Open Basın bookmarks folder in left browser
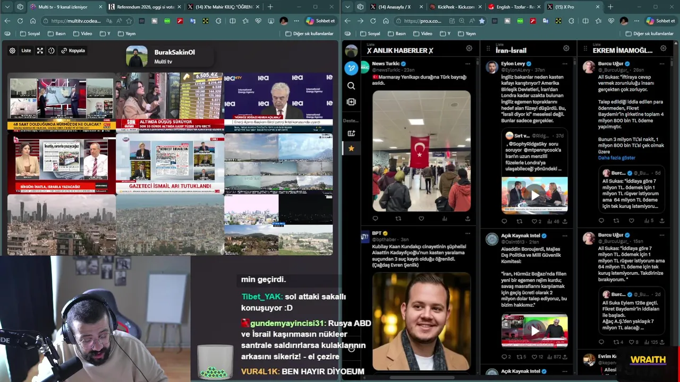The image size is (680, 382). [57, 33]
